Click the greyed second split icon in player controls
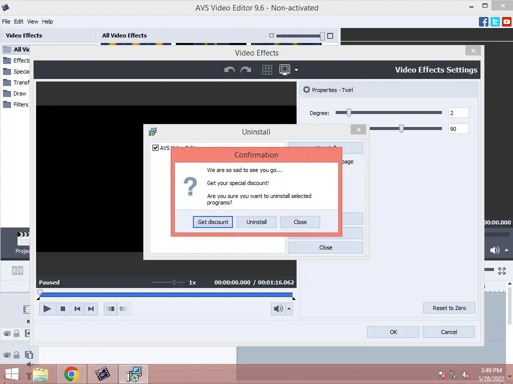513x384 pixels. click(x=123, y=309)
